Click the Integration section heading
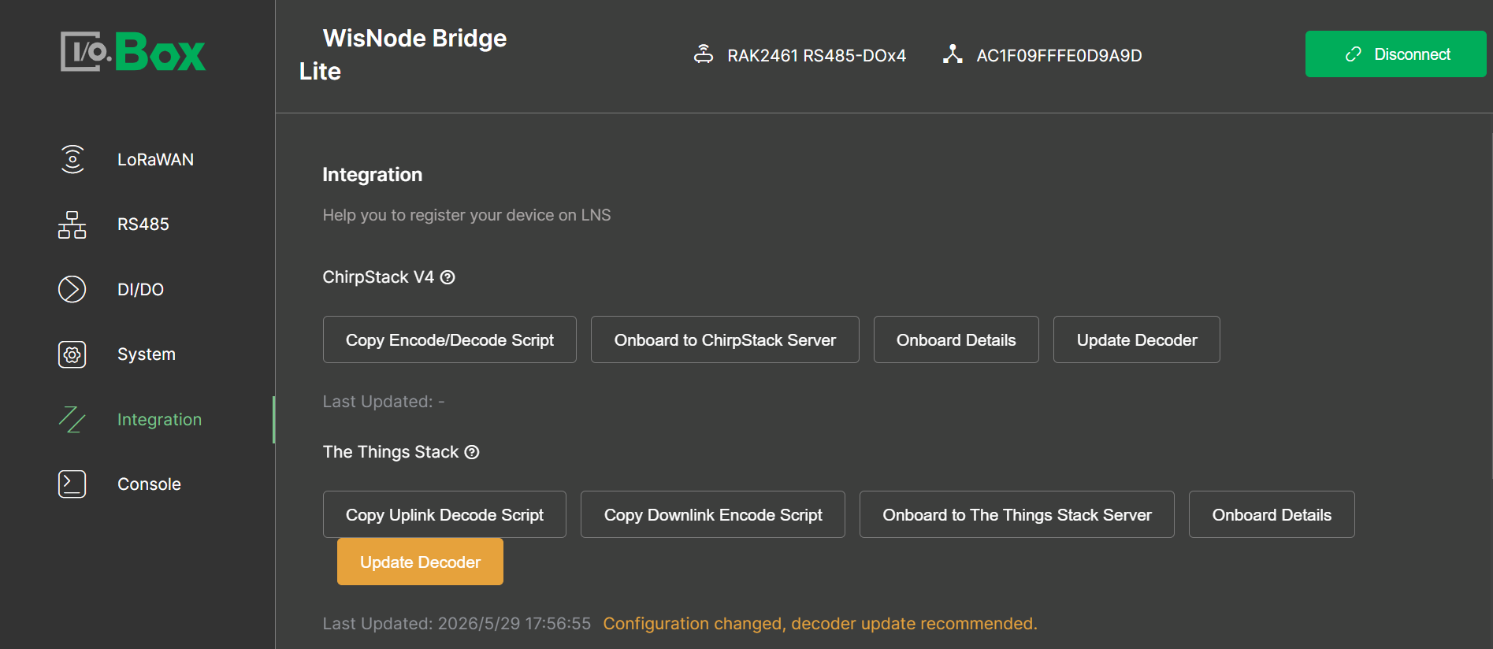 pyautogui.click(x=373, y=175)
